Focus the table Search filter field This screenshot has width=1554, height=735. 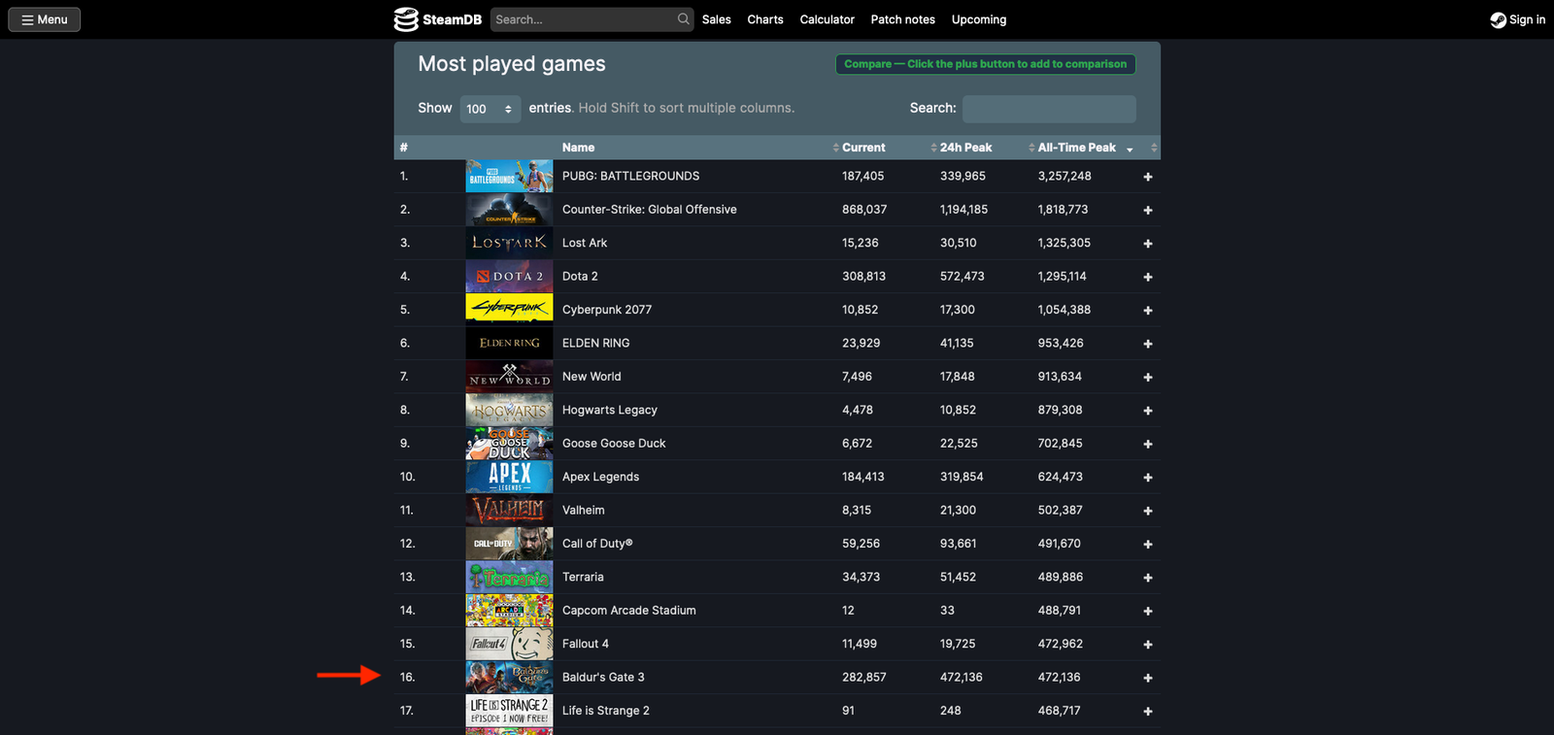coord(1049,109)
